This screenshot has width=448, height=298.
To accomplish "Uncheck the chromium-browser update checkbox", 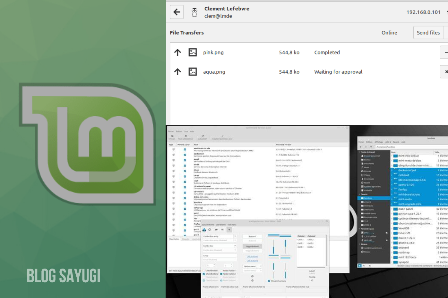I will [185, 187].
